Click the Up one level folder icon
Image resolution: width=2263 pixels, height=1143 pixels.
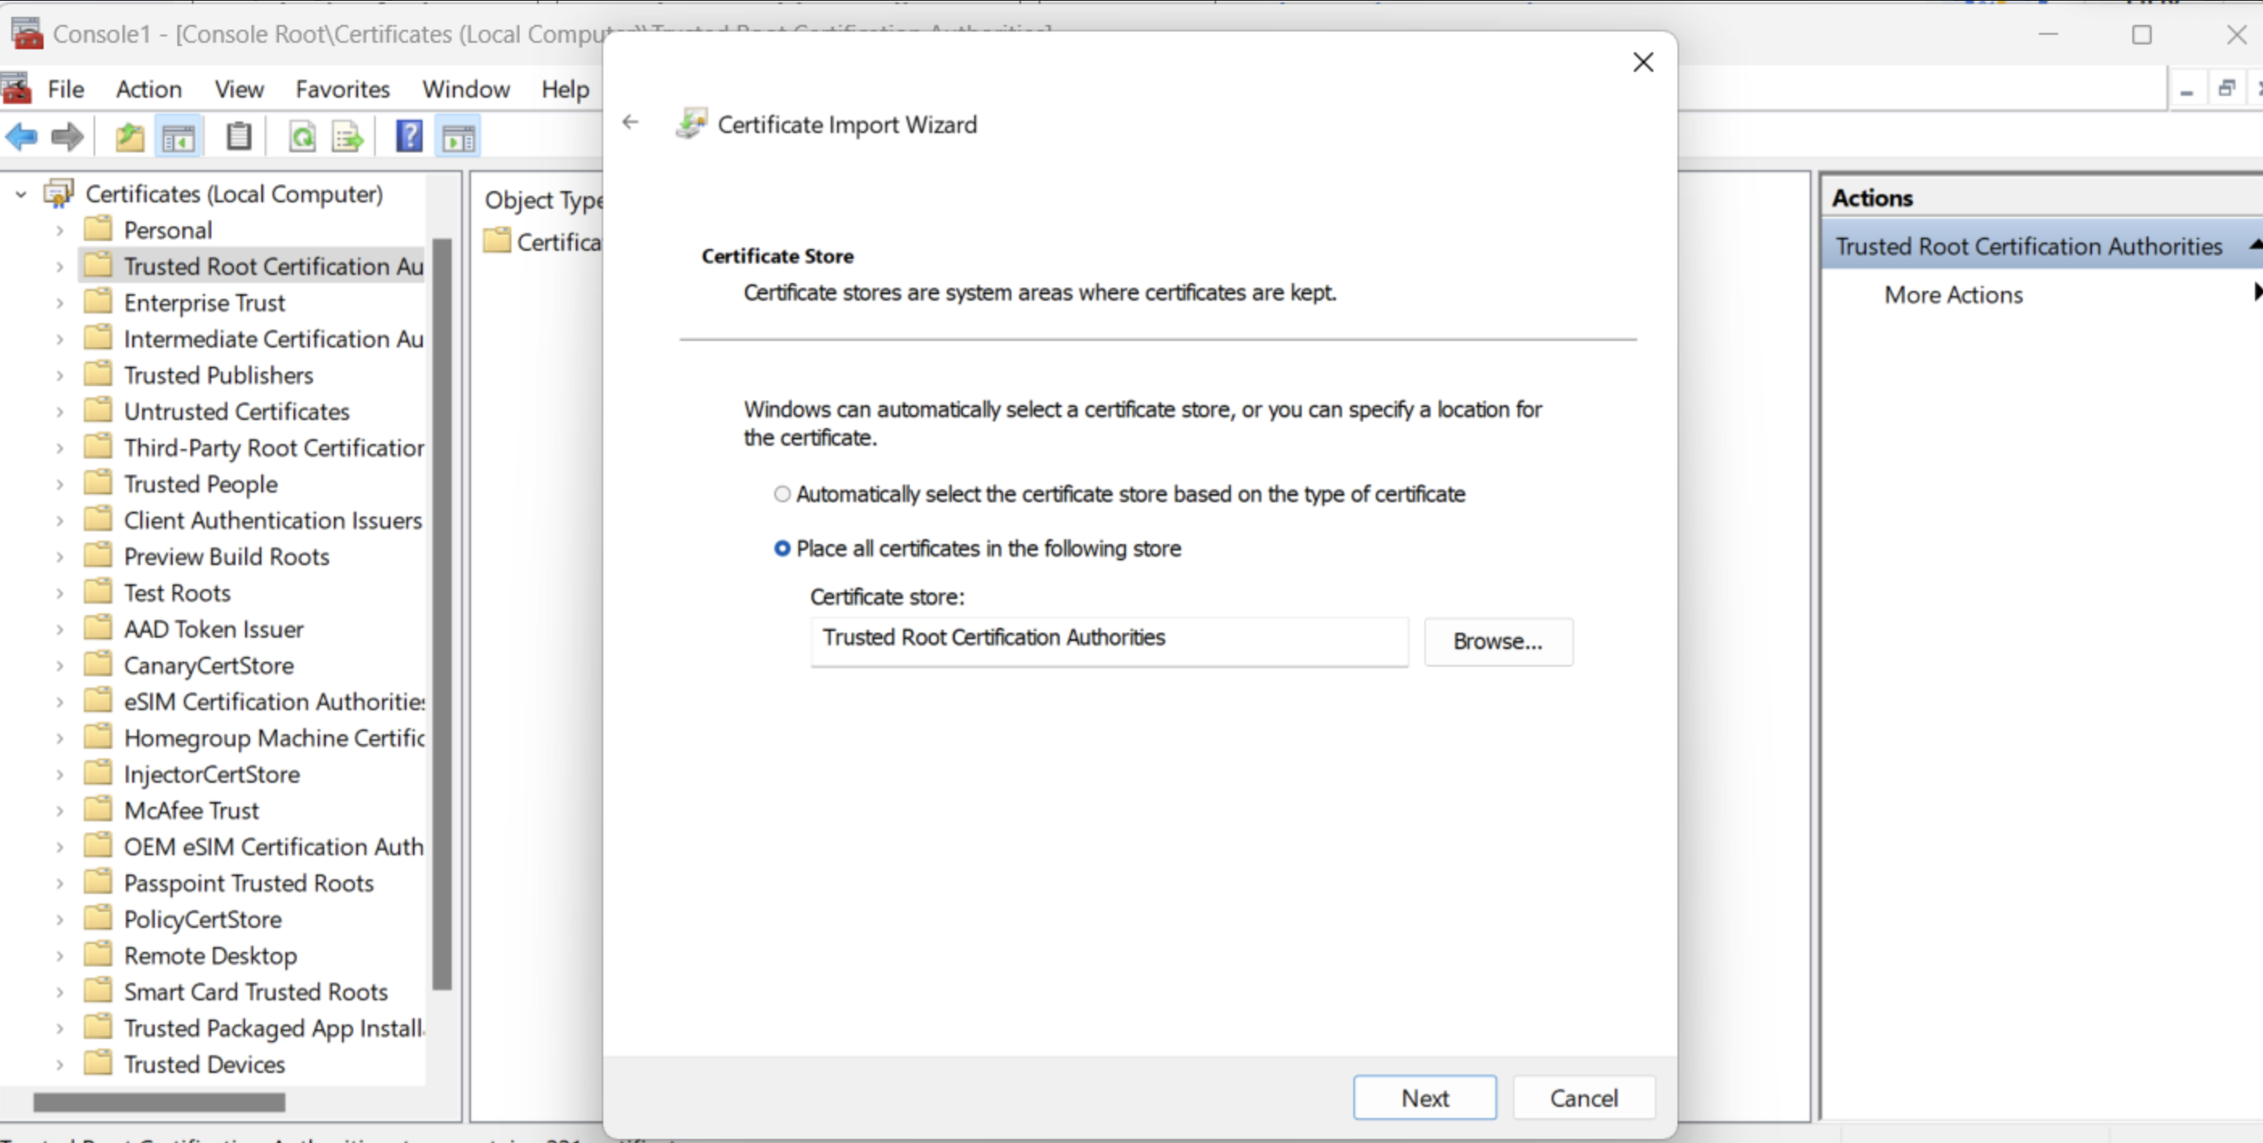pyautogui.click(x=129, y=138)
